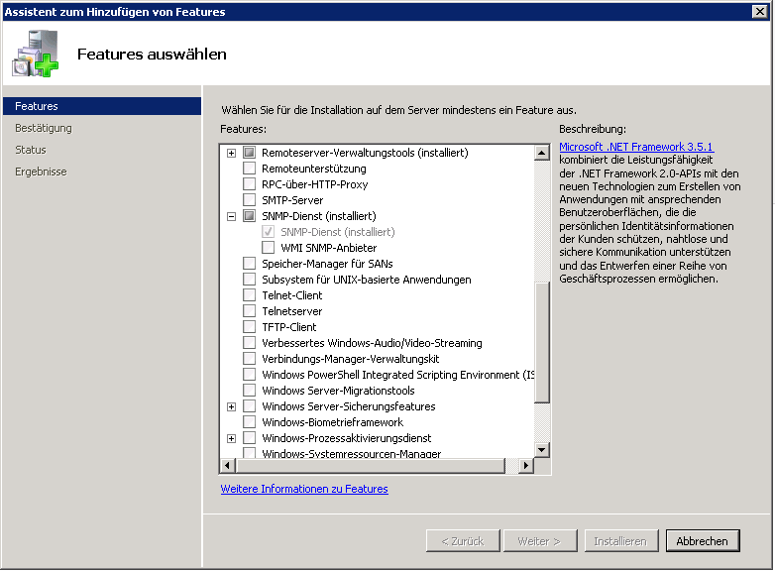Click the Abbrechen button
775x571 pixels.
pyautogui.click(x=703, y=541)
